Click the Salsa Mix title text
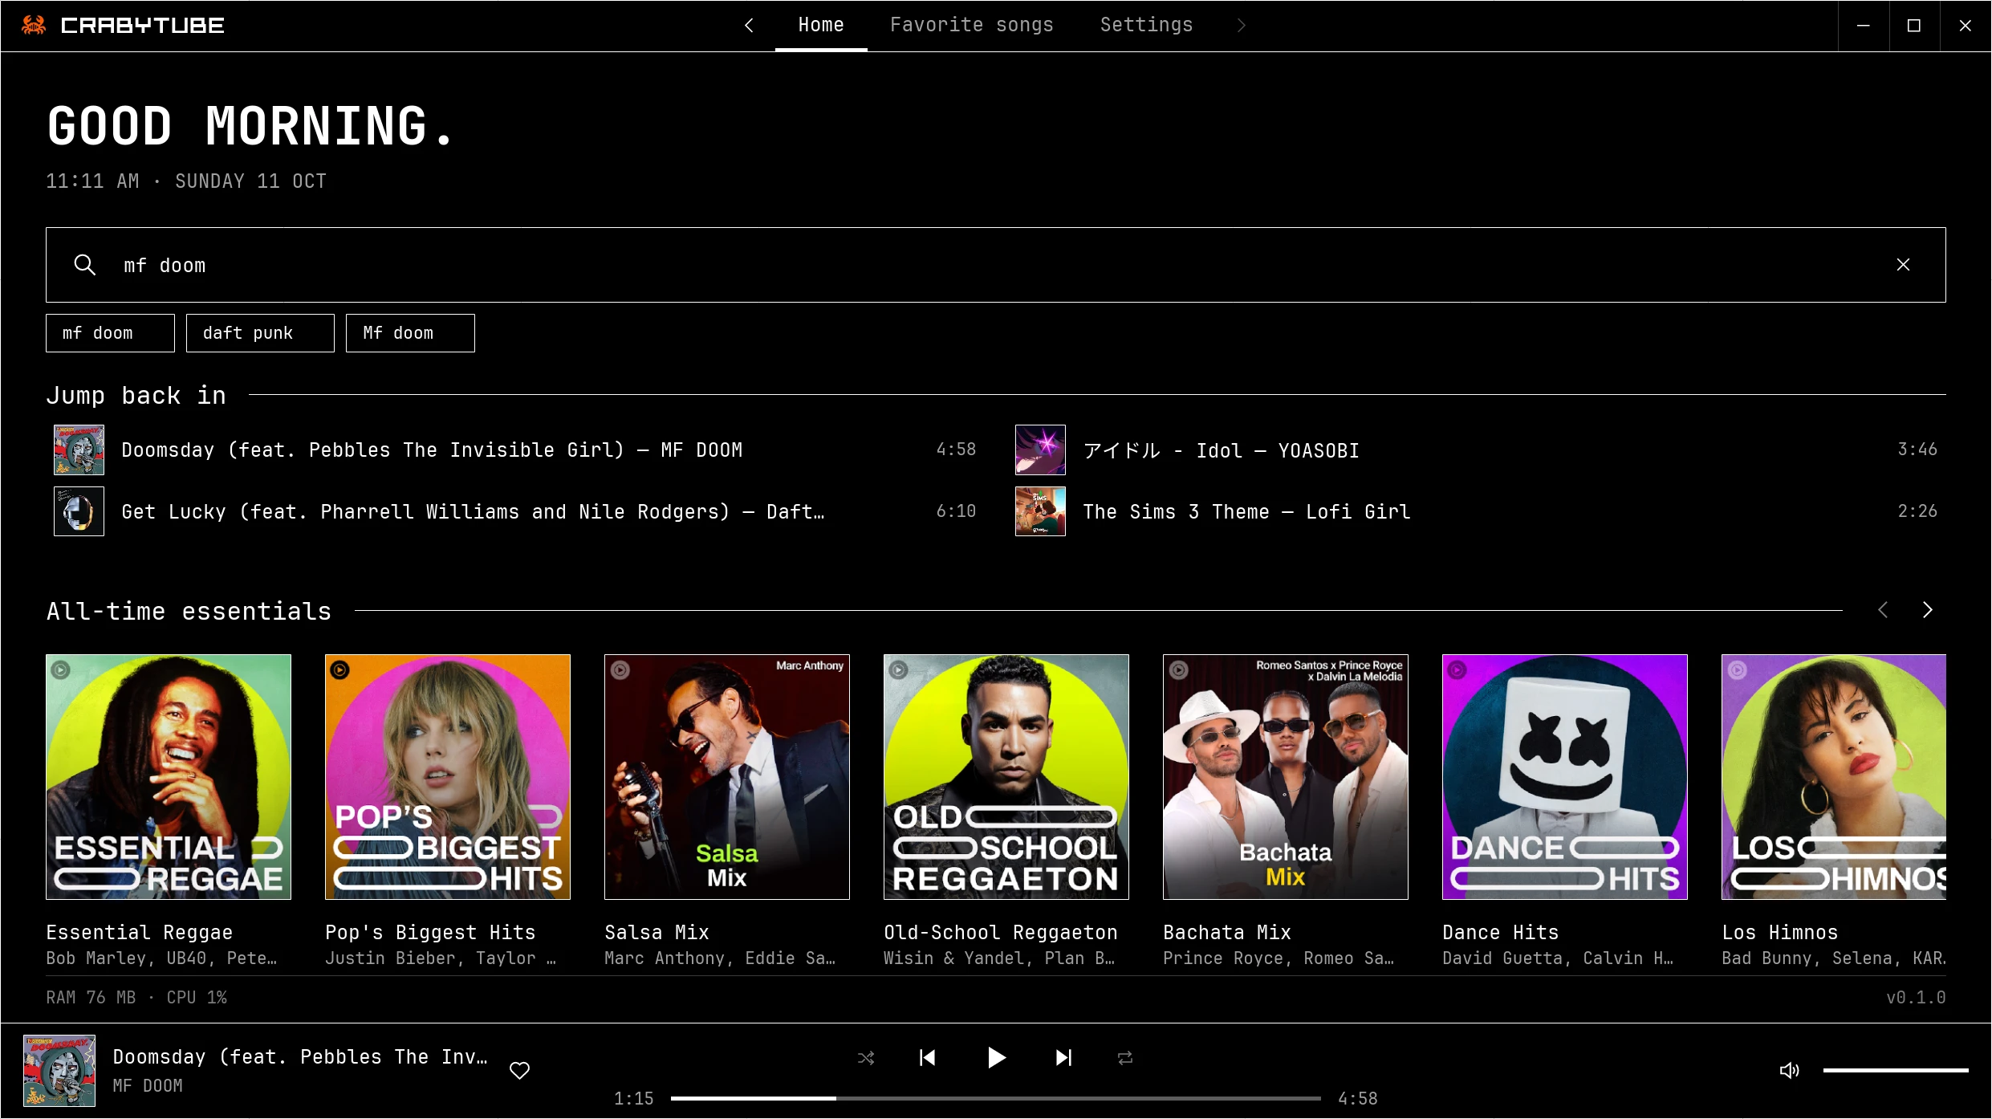The width and height of the screenshot is (1992, 1119). (x=657, y=932)
